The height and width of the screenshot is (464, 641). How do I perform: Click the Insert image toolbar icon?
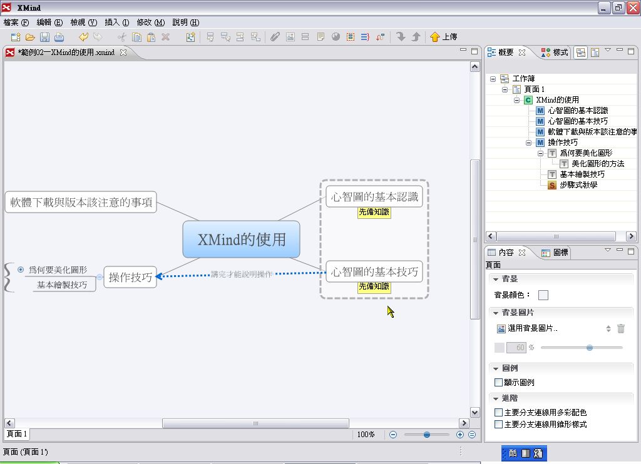(x=290, y=37)
